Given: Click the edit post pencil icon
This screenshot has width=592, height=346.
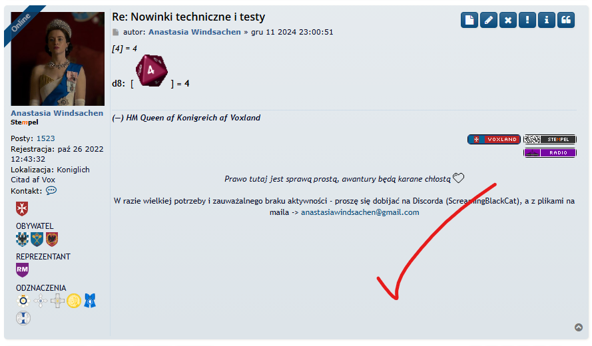Looking at the screenshot, I should pyautogui.click(x=489, y=20).
